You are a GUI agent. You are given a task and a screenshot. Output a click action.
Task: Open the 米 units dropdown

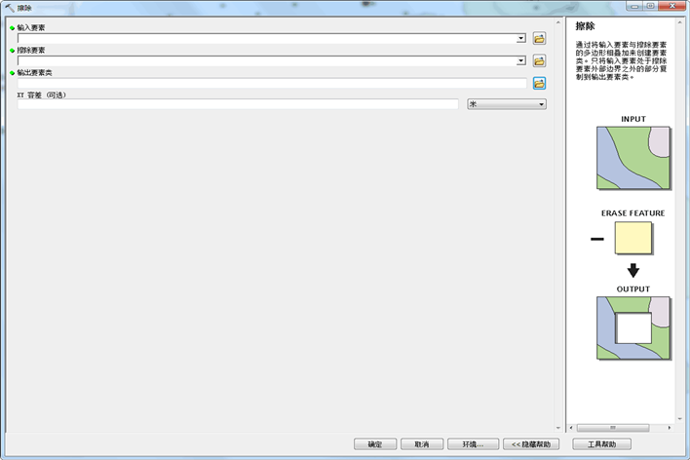507,104
